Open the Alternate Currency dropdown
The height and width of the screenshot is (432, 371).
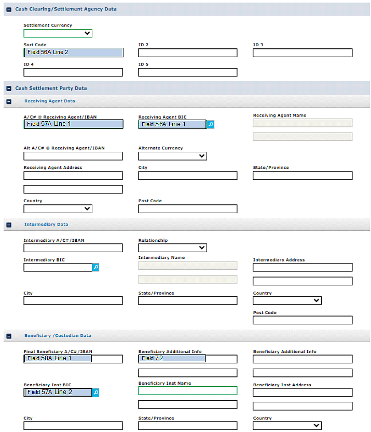(x=172, y=156)
